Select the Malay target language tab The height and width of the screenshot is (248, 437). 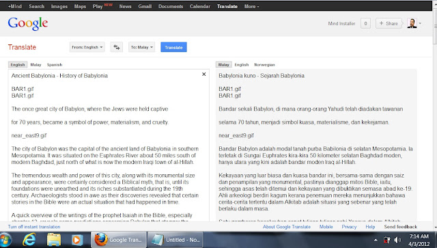[x=223, y=65]
